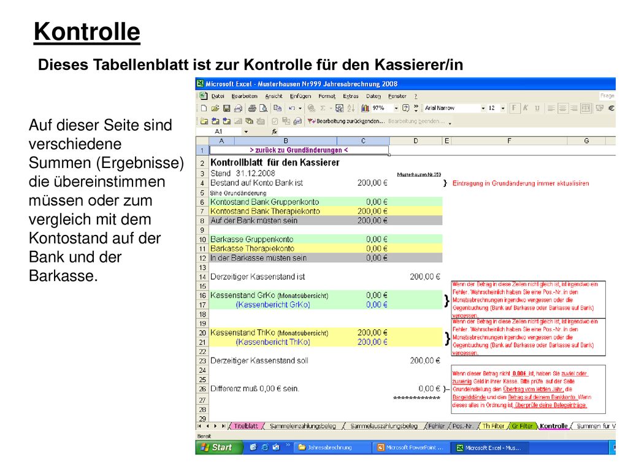This screenshot has height=471, width=628.
Task: Open the Einfügen menu
Action: [x=301, y=96]
